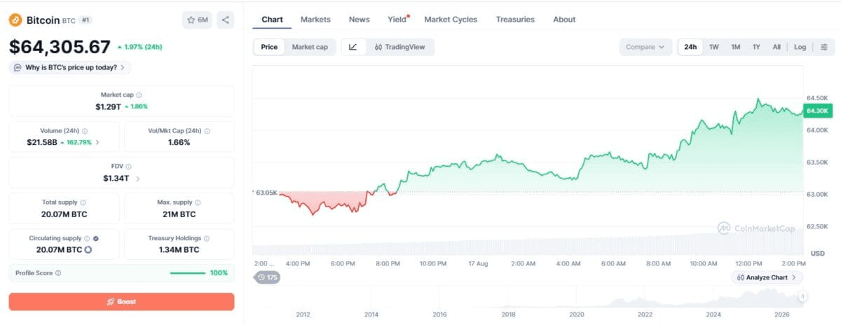Viewport: 841px width, 325px height.
Task: Expand Volume (24h) details chevron
Action: pos(97,142)
